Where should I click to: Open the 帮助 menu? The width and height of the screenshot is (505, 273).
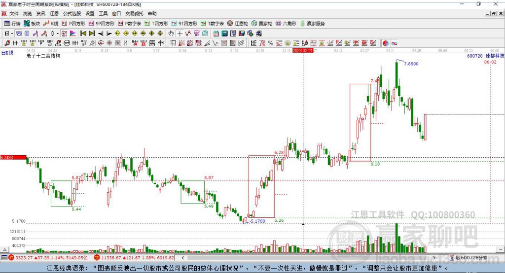152,13
